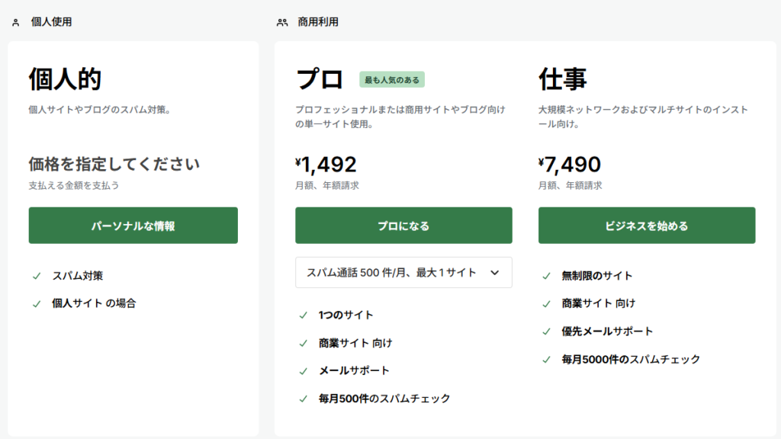Click the ¥7,490 price text
The height and width of the screenshot is (439, 781).
click(x=570, y=164)
